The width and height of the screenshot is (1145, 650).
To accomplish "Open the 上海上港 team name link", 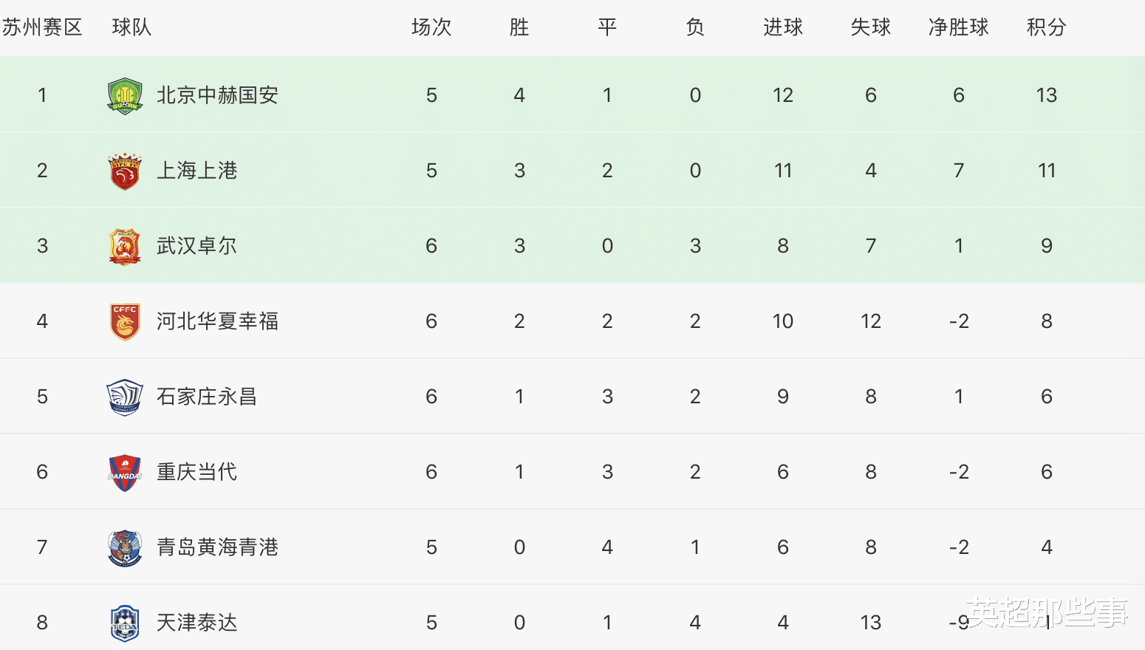I will tap(196, 171).
